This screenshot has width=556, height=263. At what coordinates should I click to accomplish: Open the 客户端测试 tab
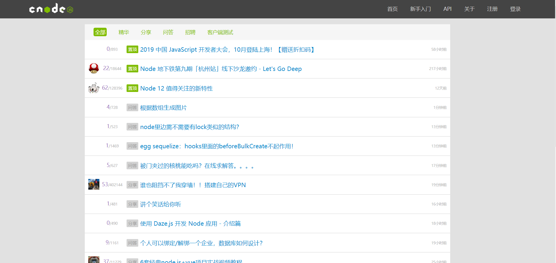220,32
